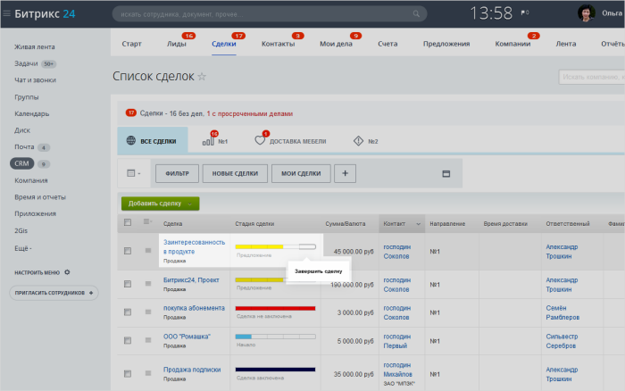Open responsible person Семён Рамблеров

tap(562, 312)
